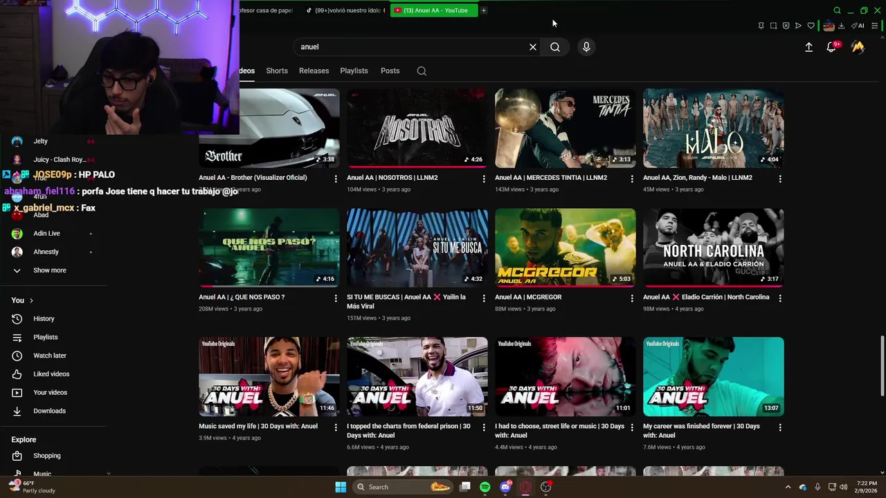Open the upload/create icon in YouTube header

coord(808,47)
